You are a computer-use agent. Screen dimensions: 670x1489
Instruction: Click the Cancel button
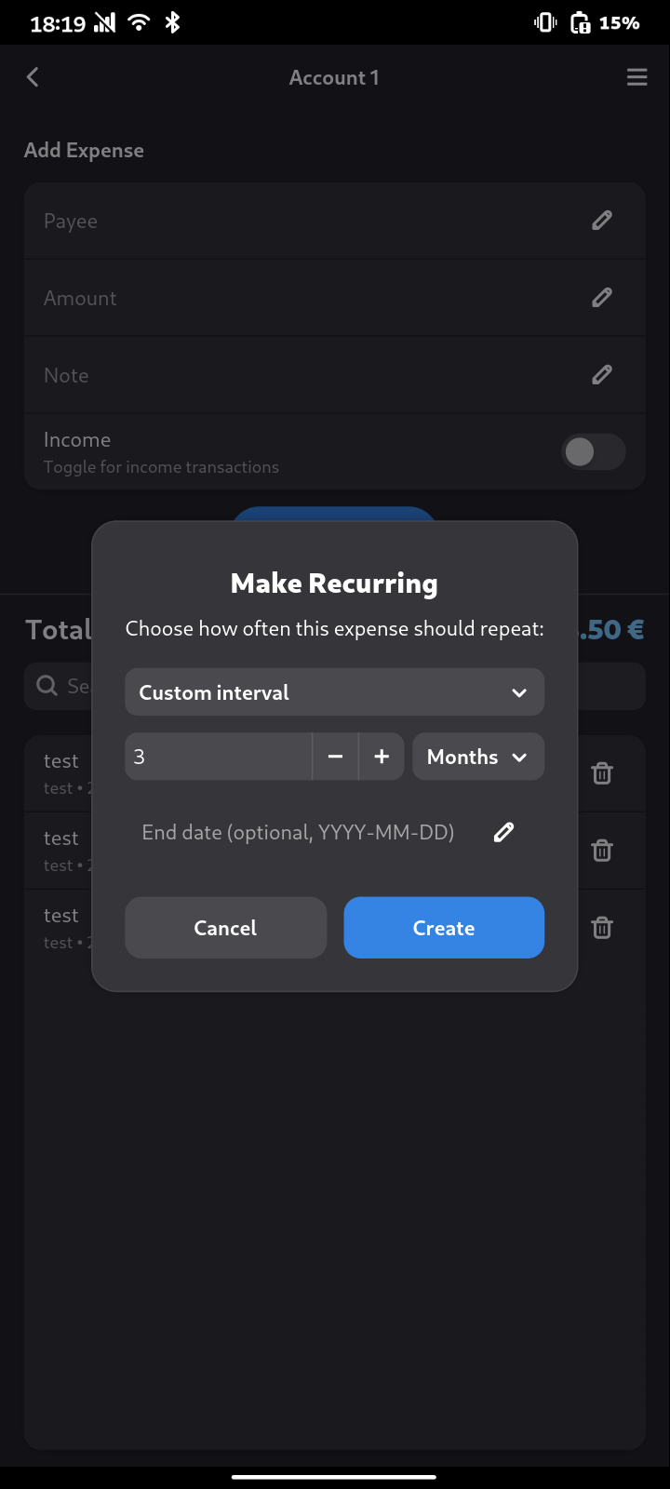pos(225,928)
